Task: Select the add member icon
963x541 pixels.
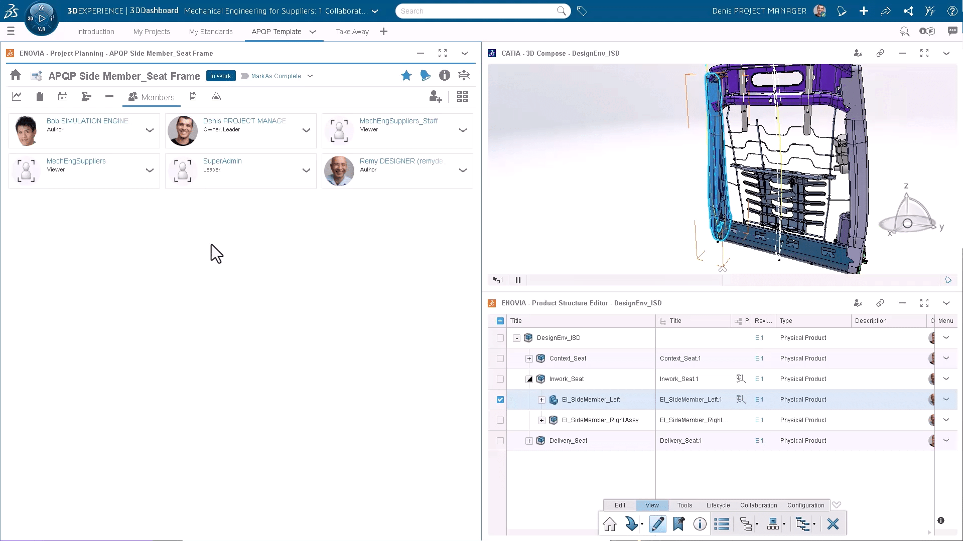Action: [x=435, y=96]
